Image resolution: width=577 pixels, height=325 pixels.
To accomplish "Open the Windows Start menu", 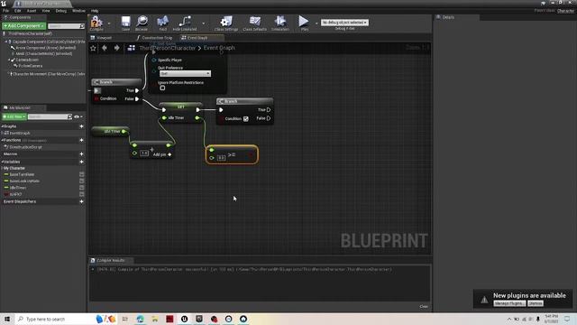I will [7, 319].
